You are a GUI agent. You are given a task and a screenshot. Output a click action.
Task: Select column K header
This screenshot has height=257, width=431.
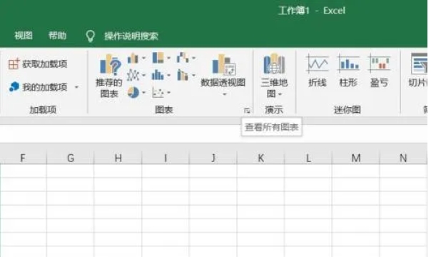[x=261, y=158]
